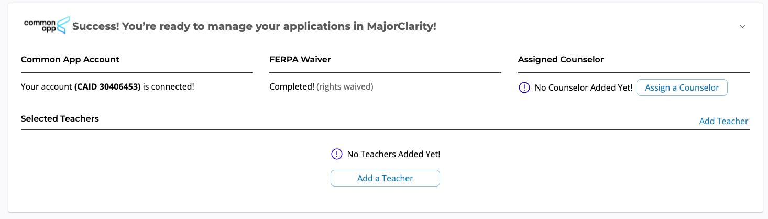Select the Selected Teachers heading
The height and width of the screenshot is (219, 768).
(60, 118)
